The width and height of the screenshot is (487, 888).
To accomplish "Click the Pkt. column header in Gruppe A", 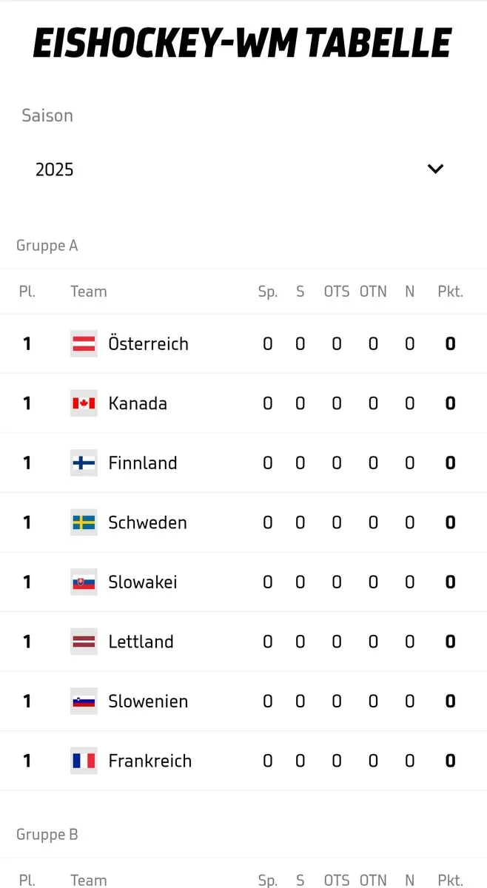I will coord(450,292).
